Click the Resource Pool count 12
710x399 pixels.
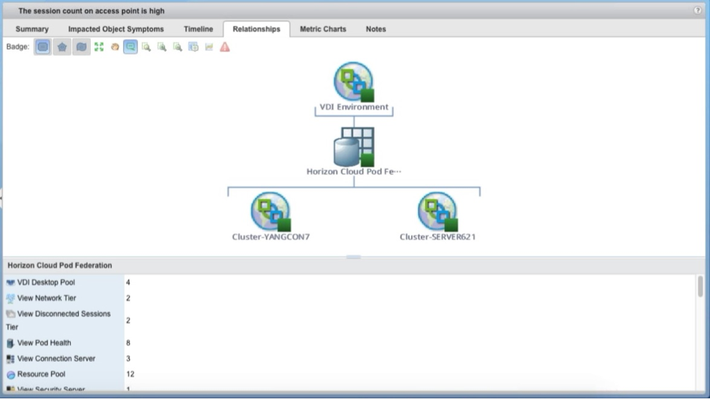coord(130,374)
